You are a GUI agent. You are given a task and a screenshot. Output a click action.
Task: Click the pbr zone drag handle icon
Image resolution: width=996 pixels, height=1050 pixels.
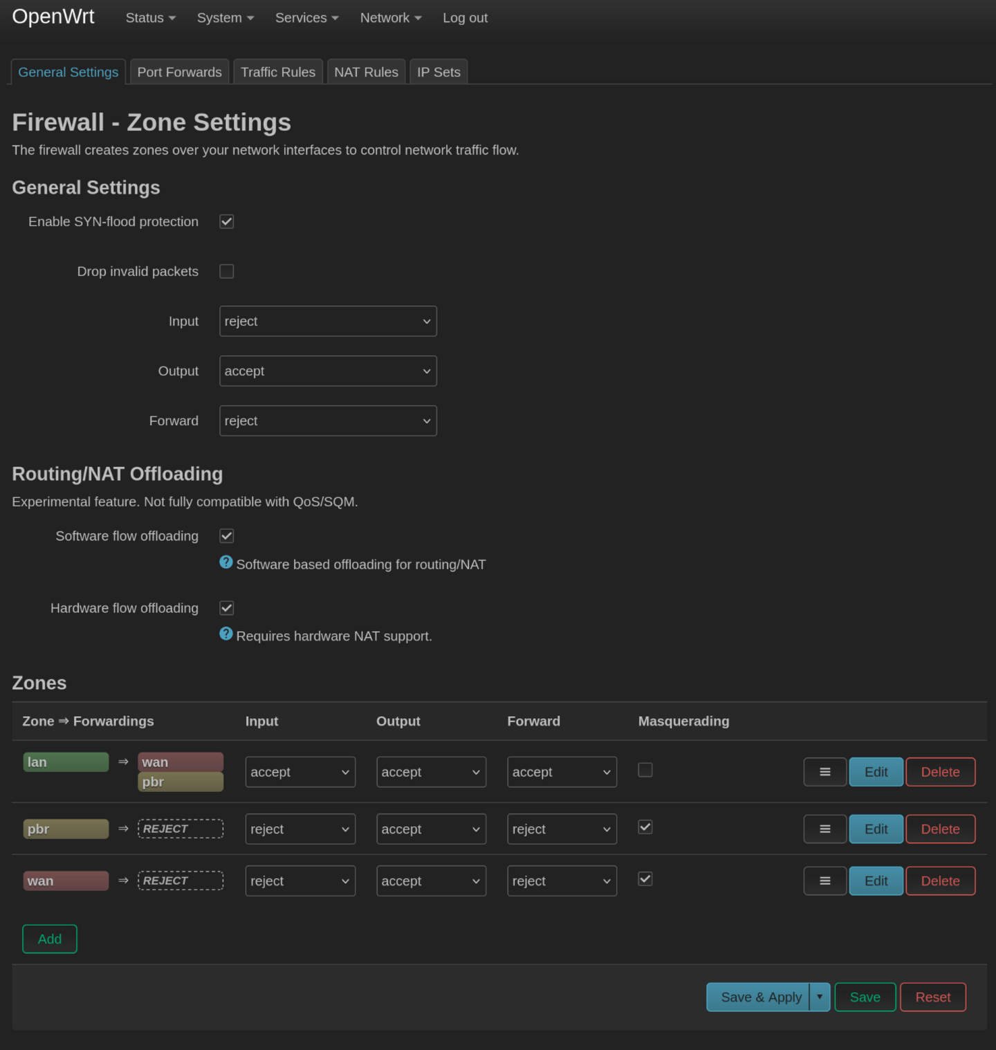(824, 829)
